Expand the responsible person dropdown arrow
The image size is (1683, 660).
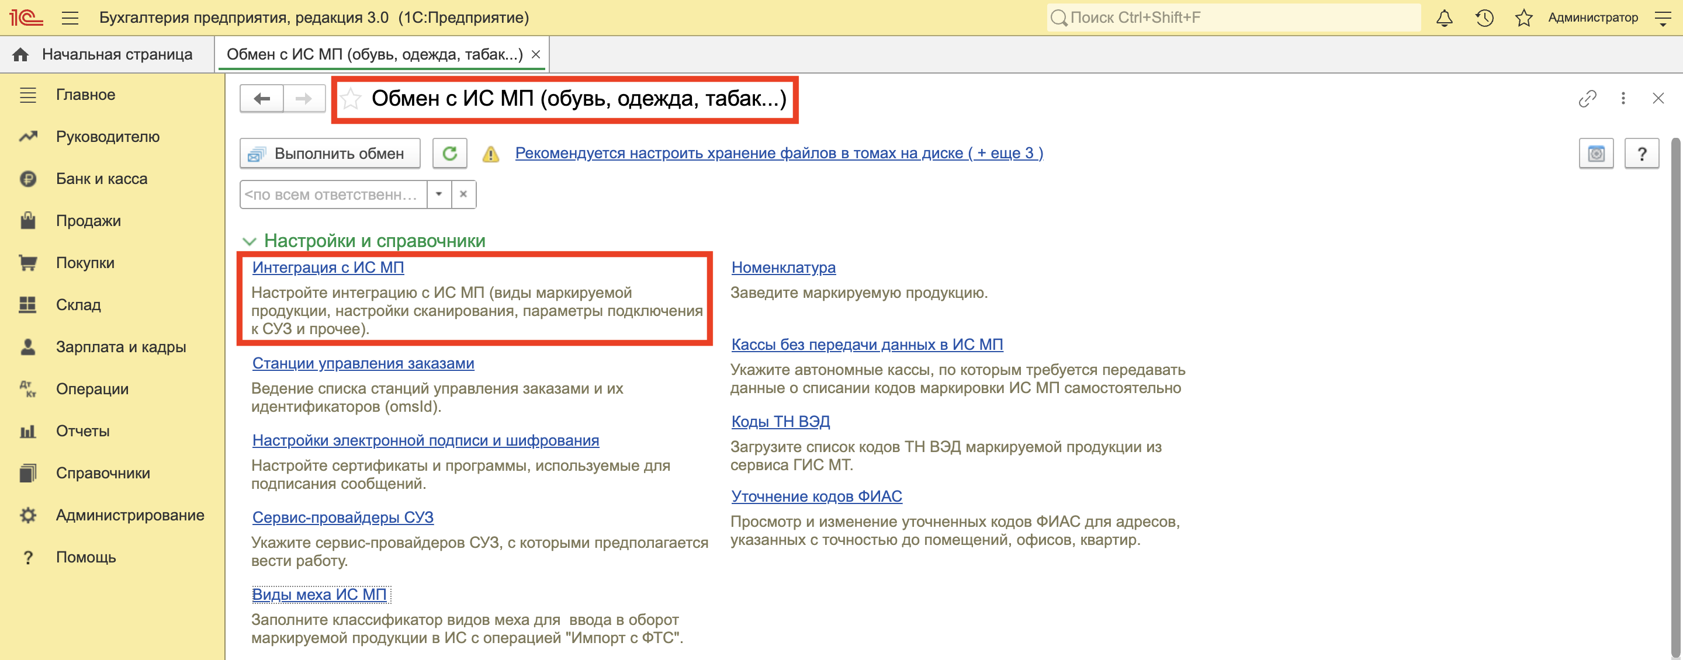pos(439,194)
